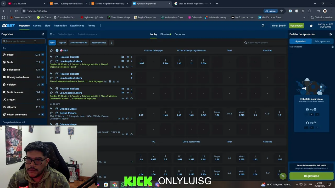Open the browser apps grid icon
This screenshot has height=188, width=335.
point(3,17)
